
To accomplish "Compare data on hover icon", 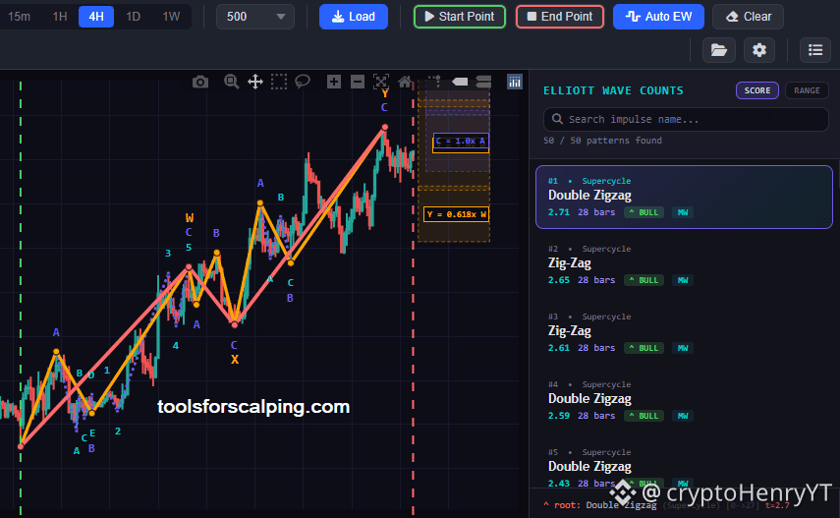I will coord(483,82).
